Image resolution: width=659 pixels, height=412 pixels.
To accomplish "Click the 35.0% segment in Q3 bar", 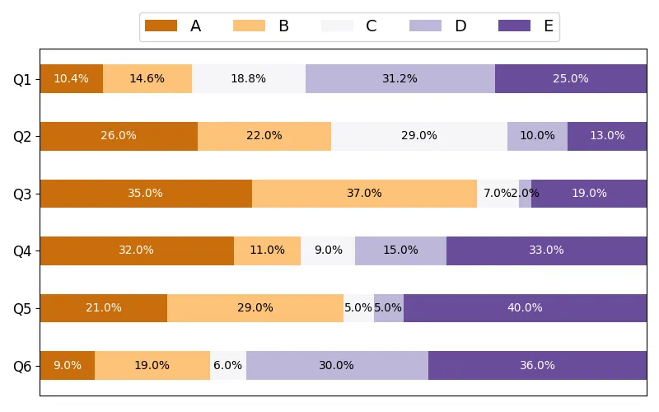I will (x=146, y=194).
